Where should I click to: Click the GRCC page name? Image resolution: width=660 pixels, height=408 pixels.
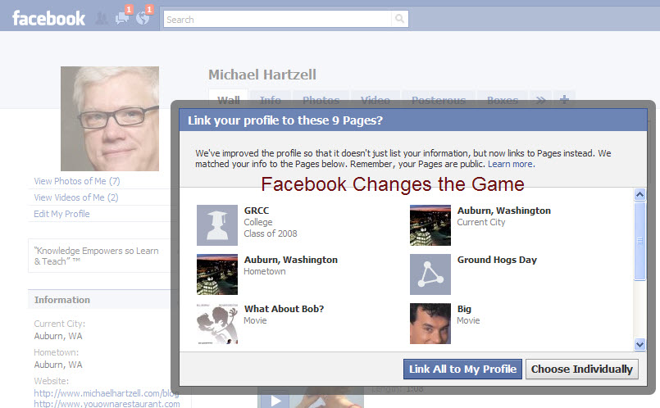pos(257,211)
